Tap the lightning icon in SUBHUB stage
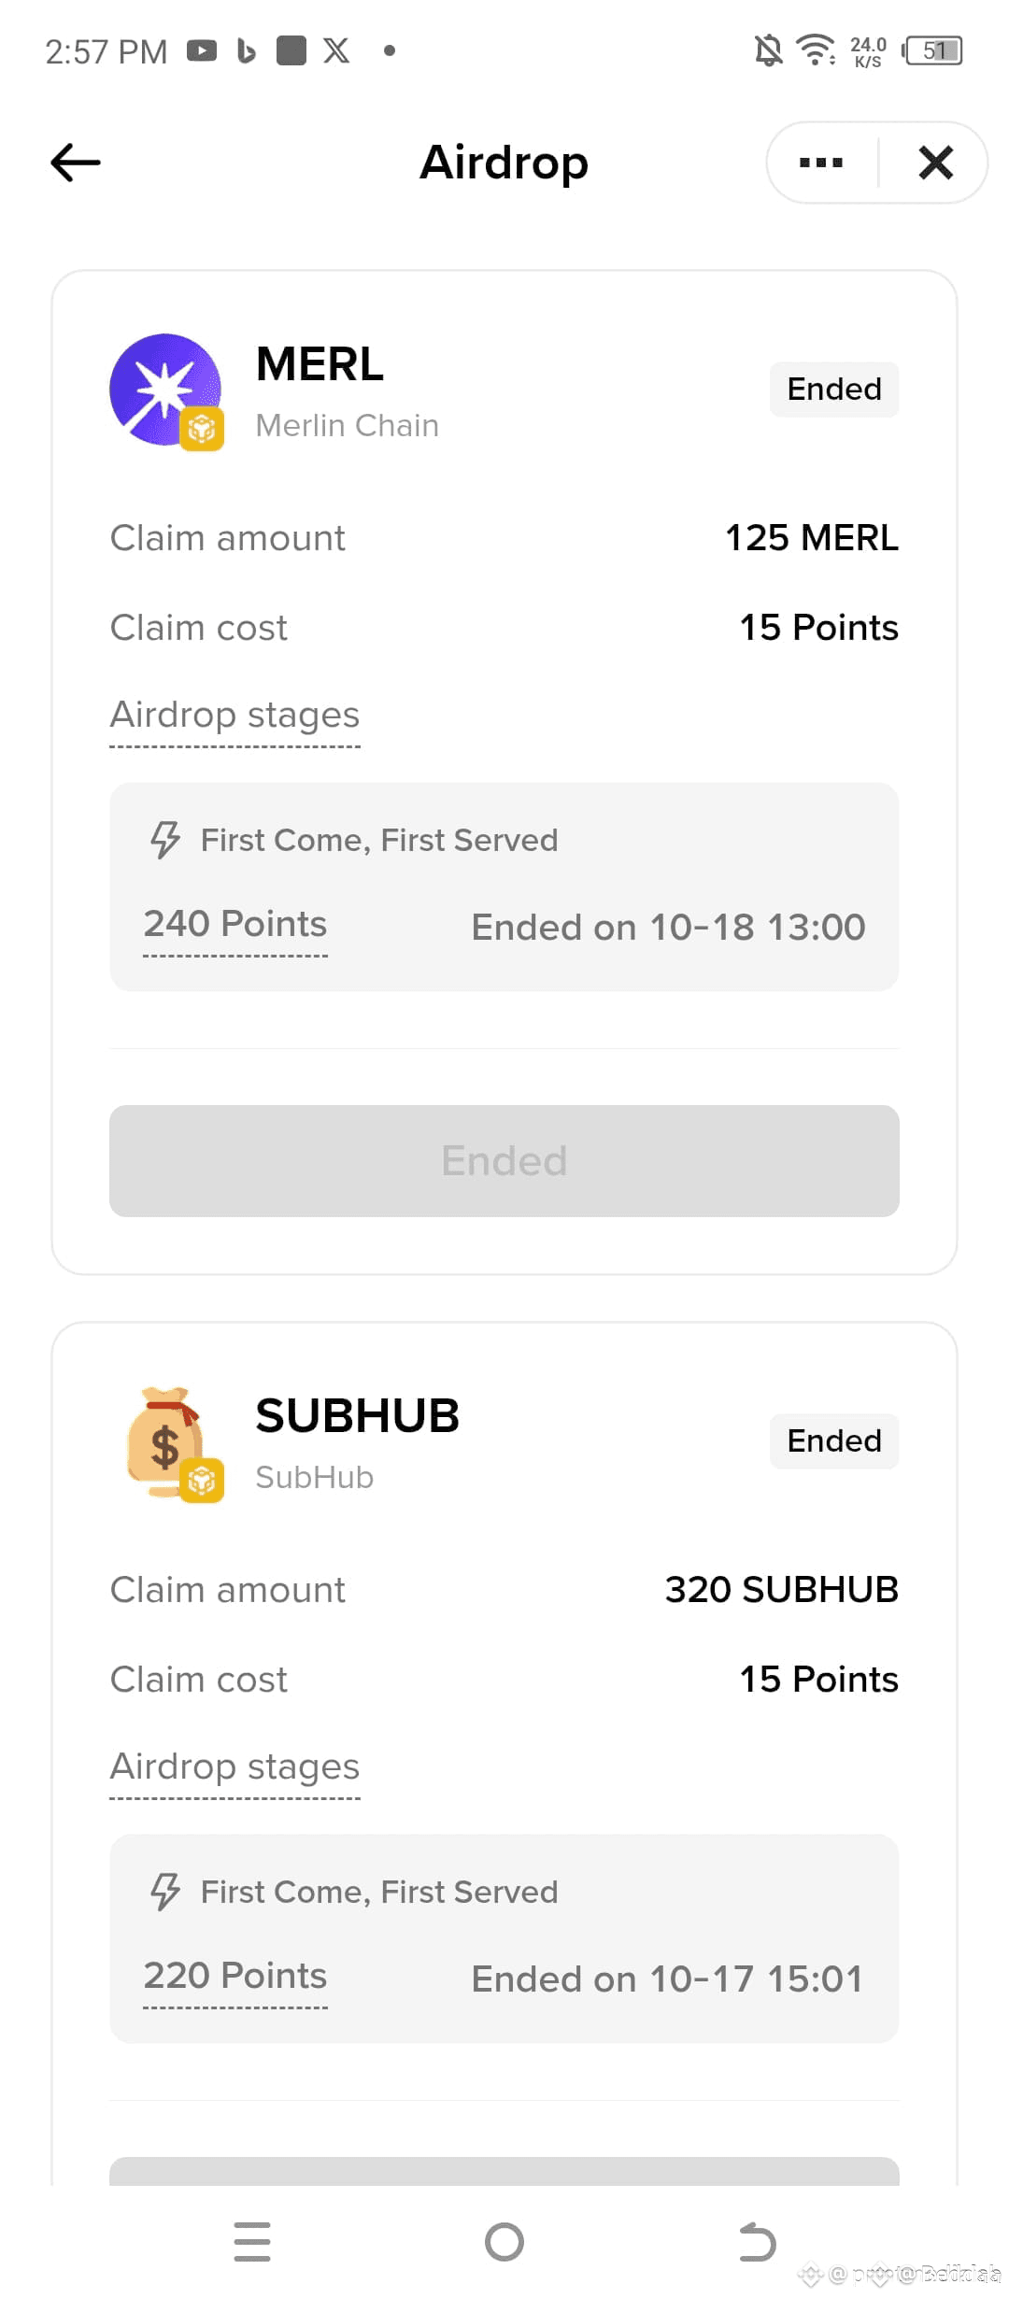1009x2298 pixels. pyautogui.click(x=165, y=1892)
